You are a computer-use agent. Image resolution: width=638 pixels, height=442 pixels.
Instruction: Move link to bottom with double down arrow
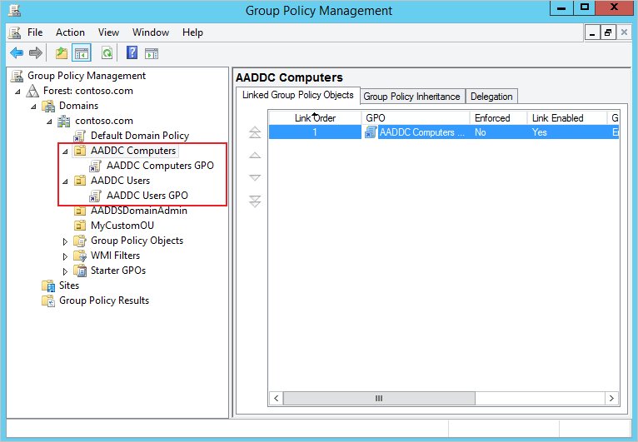(x=255, y=201)
